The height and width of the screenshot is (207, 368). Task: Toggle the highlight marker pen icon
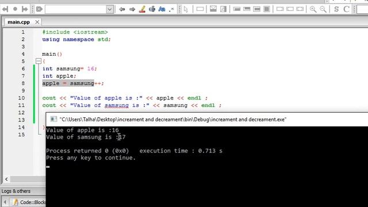point(142,9)
